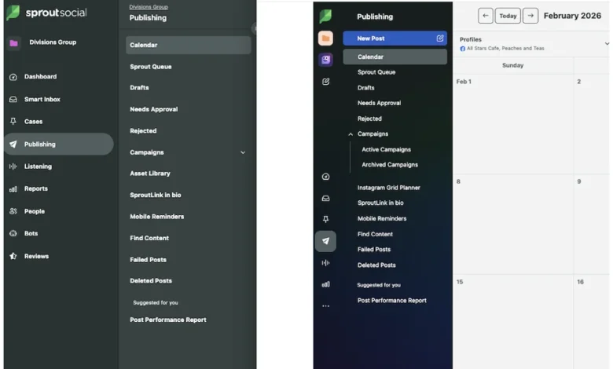Image resolution: width=613 pixels, height=369 pixels.
Task: Advance calendar with the right arrow button
Action: tap(530, 16)
